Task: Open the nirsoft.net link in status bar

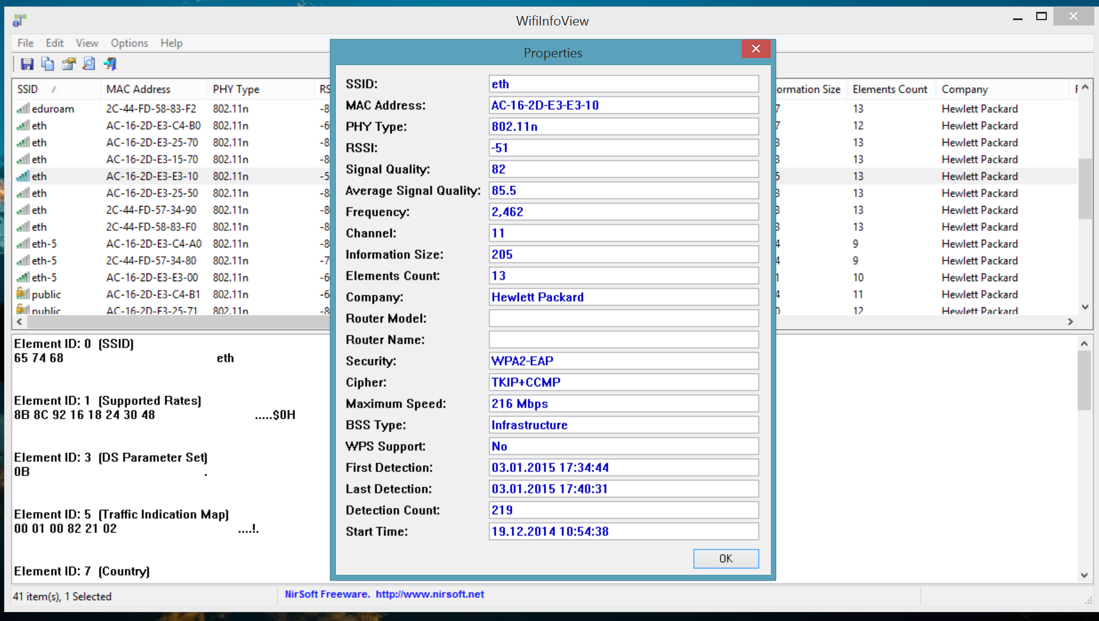Action: point(430,594)
